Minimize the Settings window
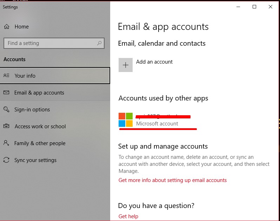 click(238, 7)
